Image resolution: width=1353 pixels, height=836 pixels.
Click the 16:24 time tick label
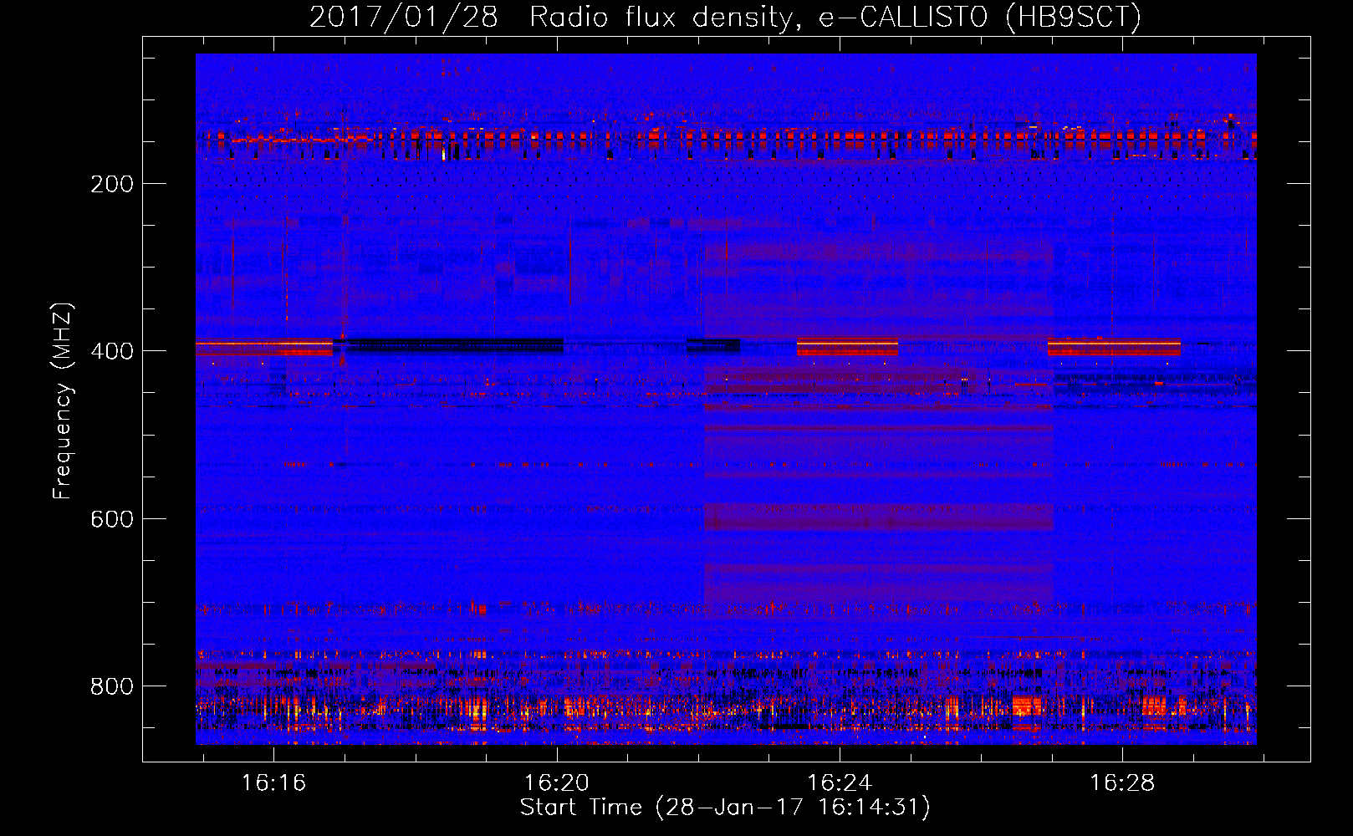(x=840, y=782)
